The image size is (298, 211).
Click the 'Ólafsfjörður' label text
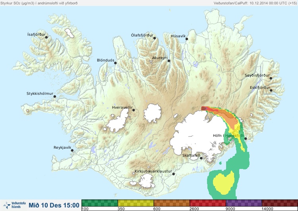pyautogui.click(x=142, y=35)
